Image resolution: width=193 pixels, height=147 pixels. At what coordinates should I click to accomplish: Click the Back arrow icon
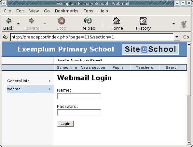point(8,21)
